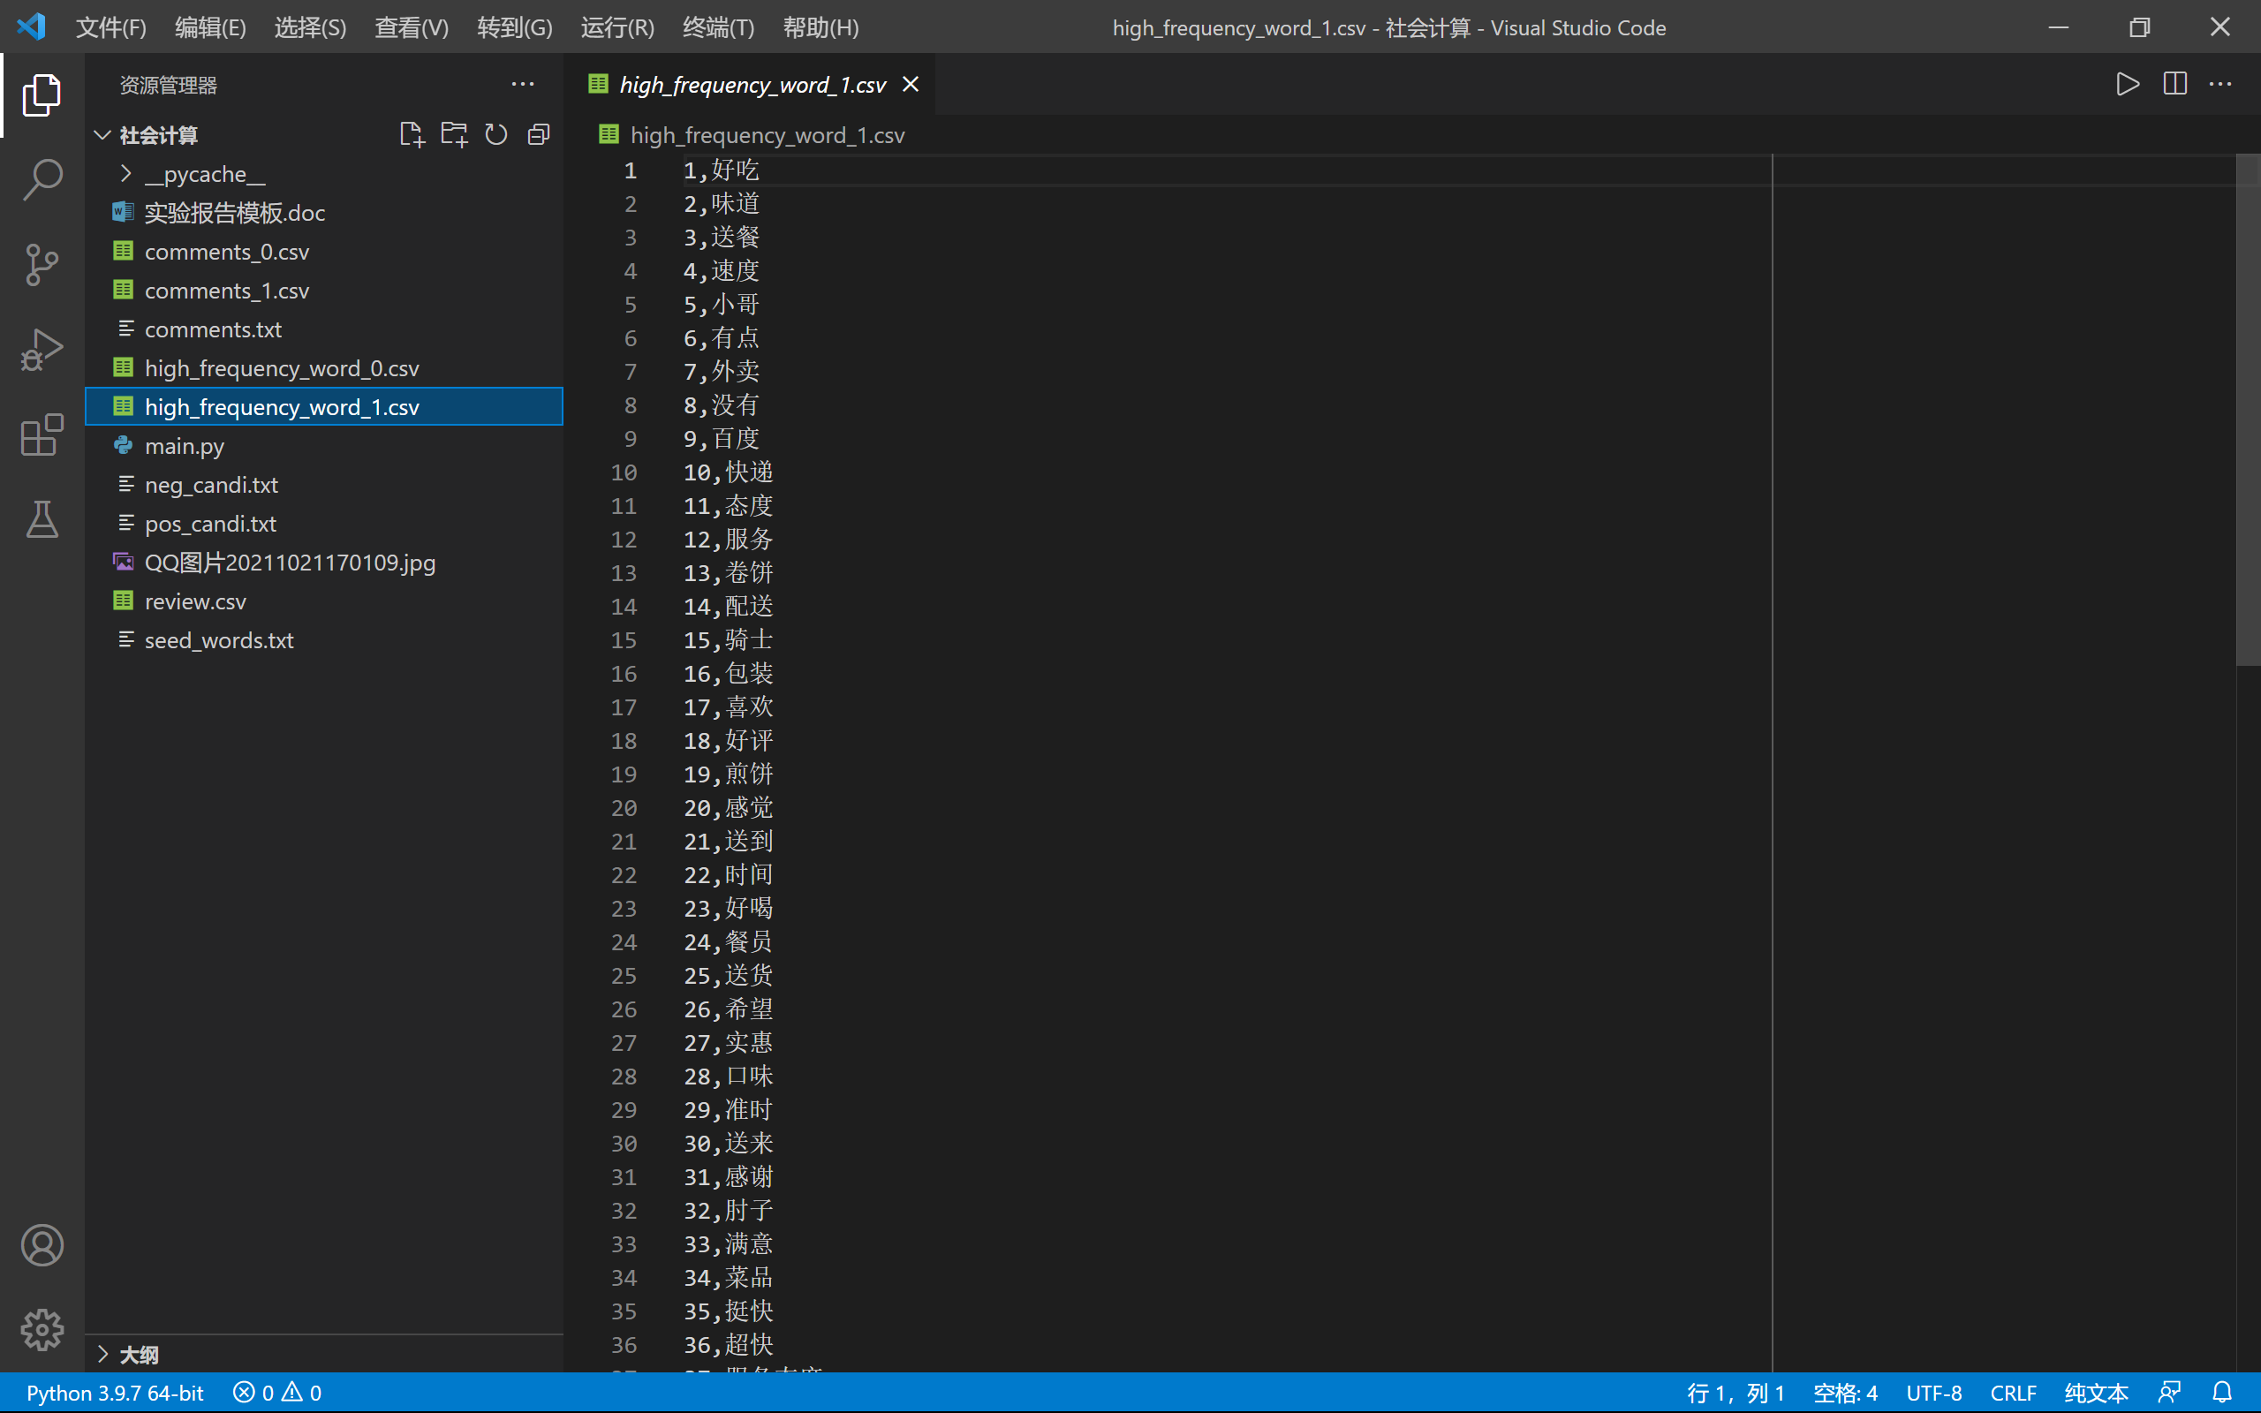This screenshot has width=2261, height=1413.
Task: Open the 运行(R) menu
Action: pyautogui.click(x=616, y=28)
